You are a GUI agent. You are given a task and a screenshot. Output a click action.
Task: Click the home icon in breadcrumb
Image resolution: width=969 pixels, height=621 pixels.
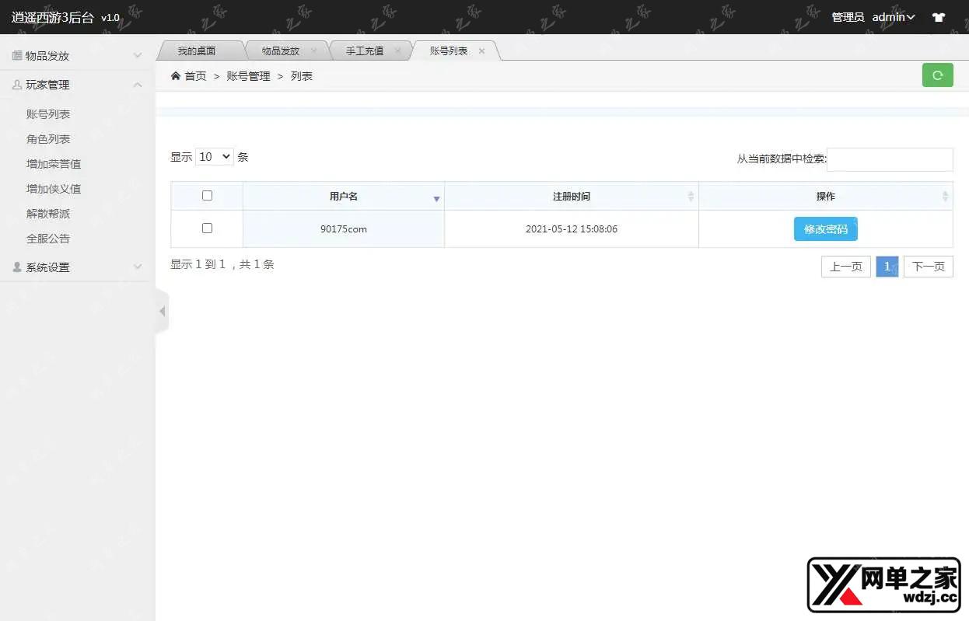[x=176, y=75]
